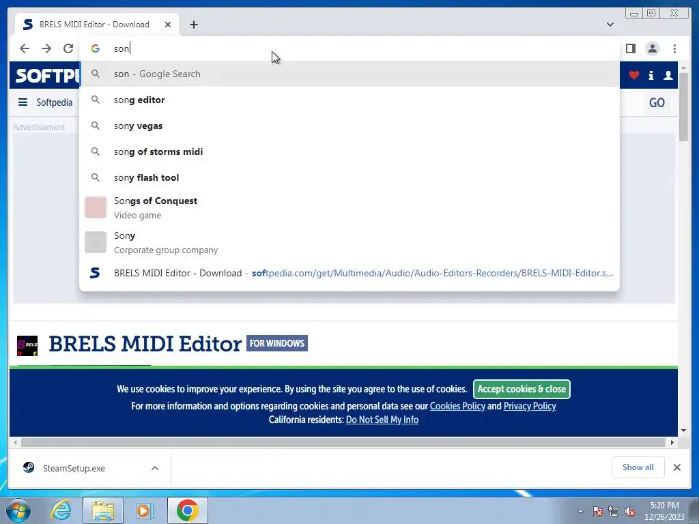Open the tab search chevron

tap(610, 25)
